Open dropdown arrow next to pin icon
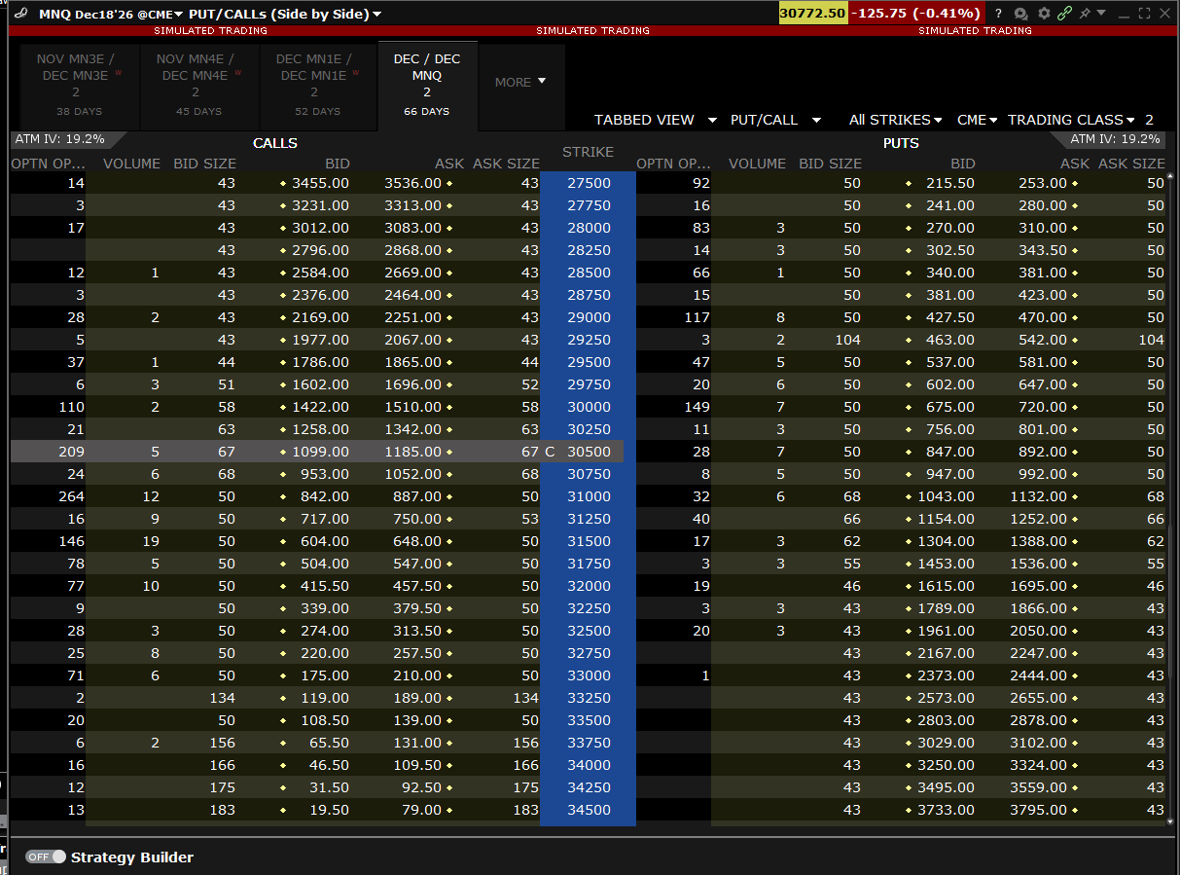This screenshot has width=1180, height=875. 1101,13
